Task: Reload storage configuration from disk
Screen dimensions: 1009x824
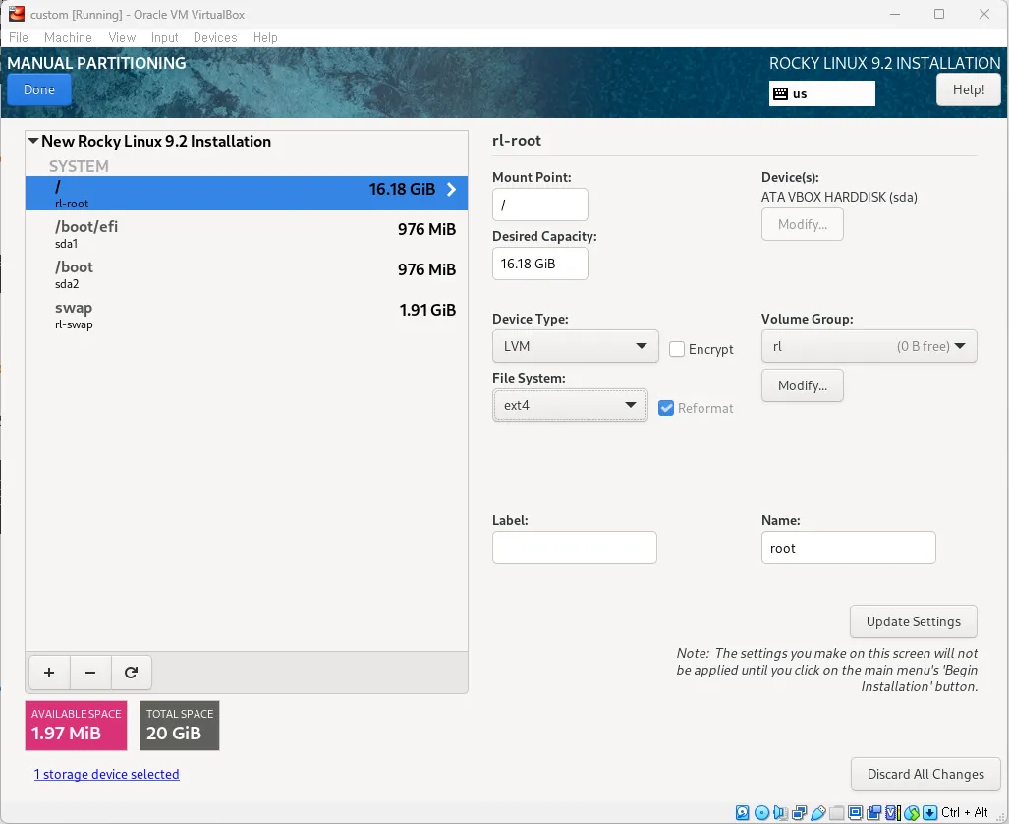Action: click(131, 672)
